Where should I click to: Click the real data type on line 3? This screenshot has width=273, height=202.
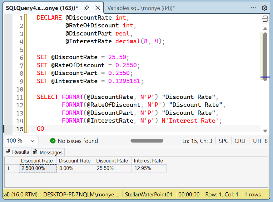click(x=122, y=33)
